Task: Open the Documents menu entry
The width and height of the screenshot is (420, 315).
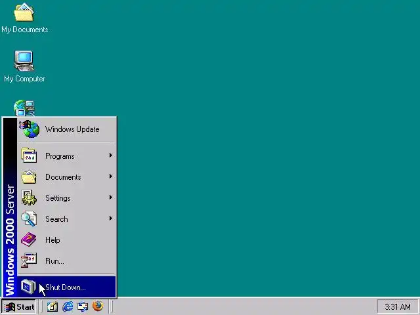Action: pyautogui.click(x=67, y=177)
